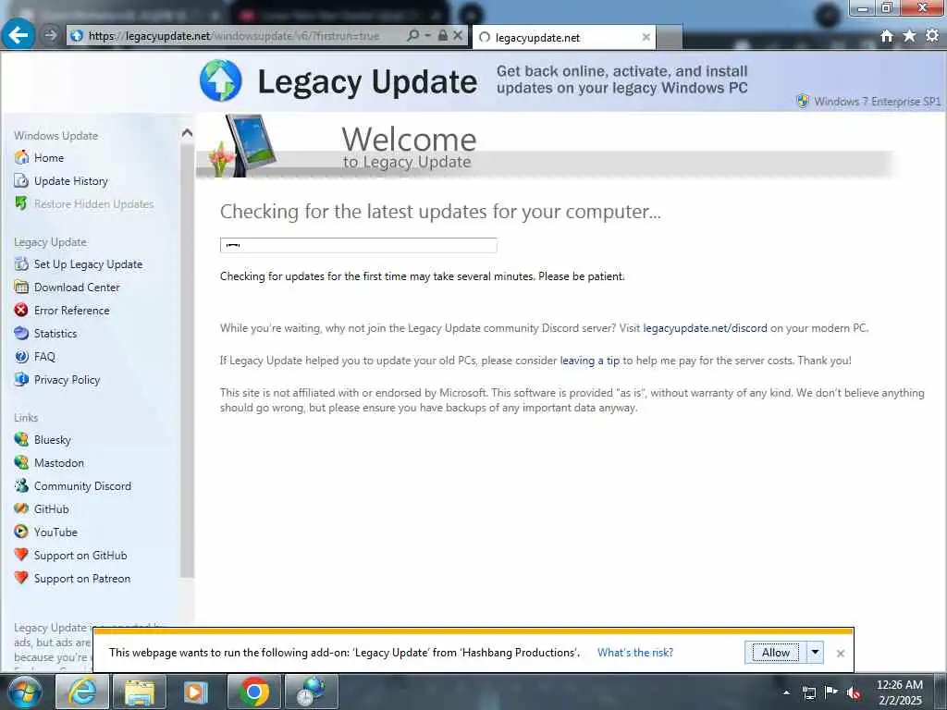
Task: Click the Set Up Legacy Update icon
Action: (x=21, y=263)
